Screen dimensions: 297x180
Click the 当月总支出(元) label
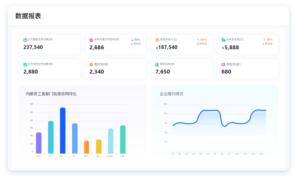[235, 39]
